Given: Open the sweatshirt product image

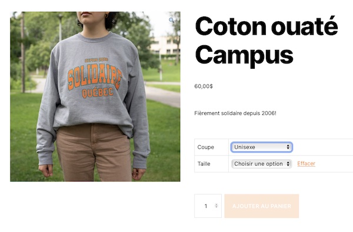Looking at the screenshot, I should pyautogui.click(x=95, y=96).
